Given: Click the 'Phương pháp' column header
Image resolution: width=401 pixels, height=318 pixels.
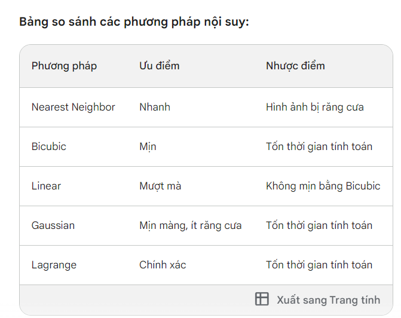Looking at the screenshot, I should pos(64,66).
